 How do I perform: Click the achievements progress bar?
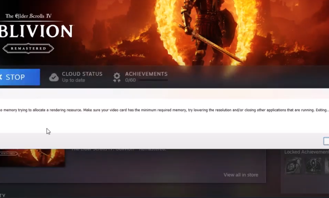[154, 80]
